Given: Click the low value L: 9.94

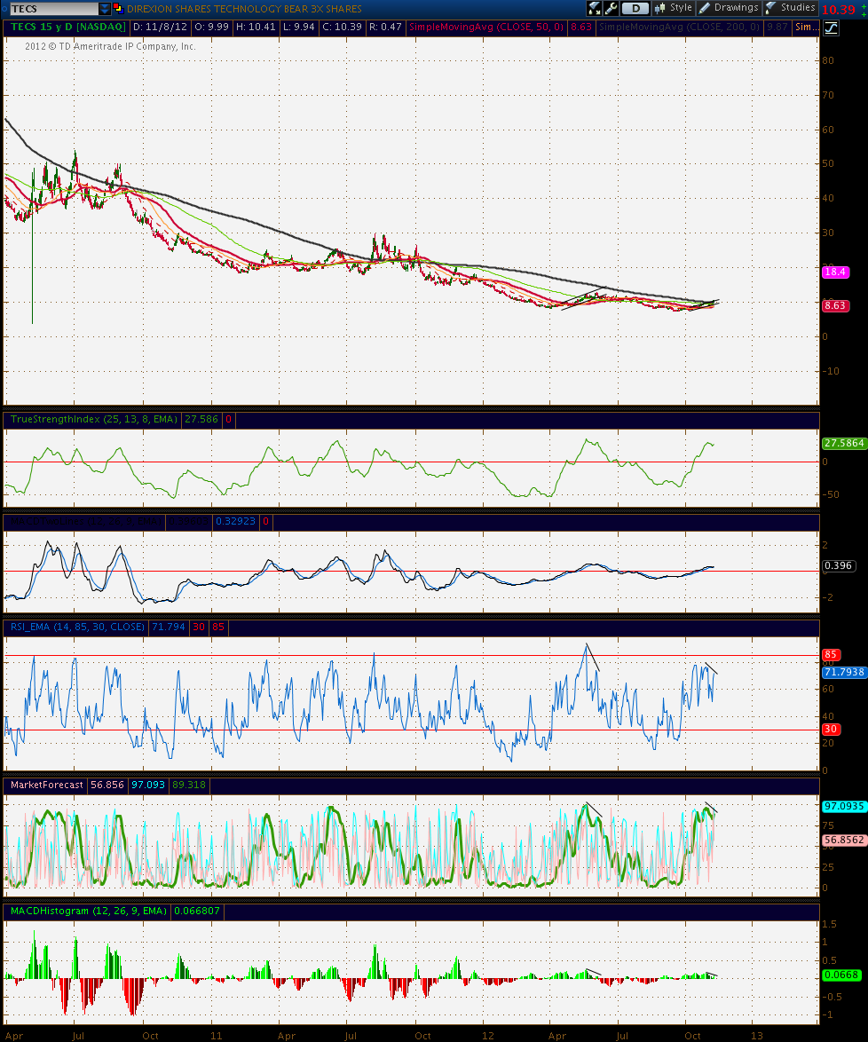Looking at the screenshot, I should tap(298, 28).
